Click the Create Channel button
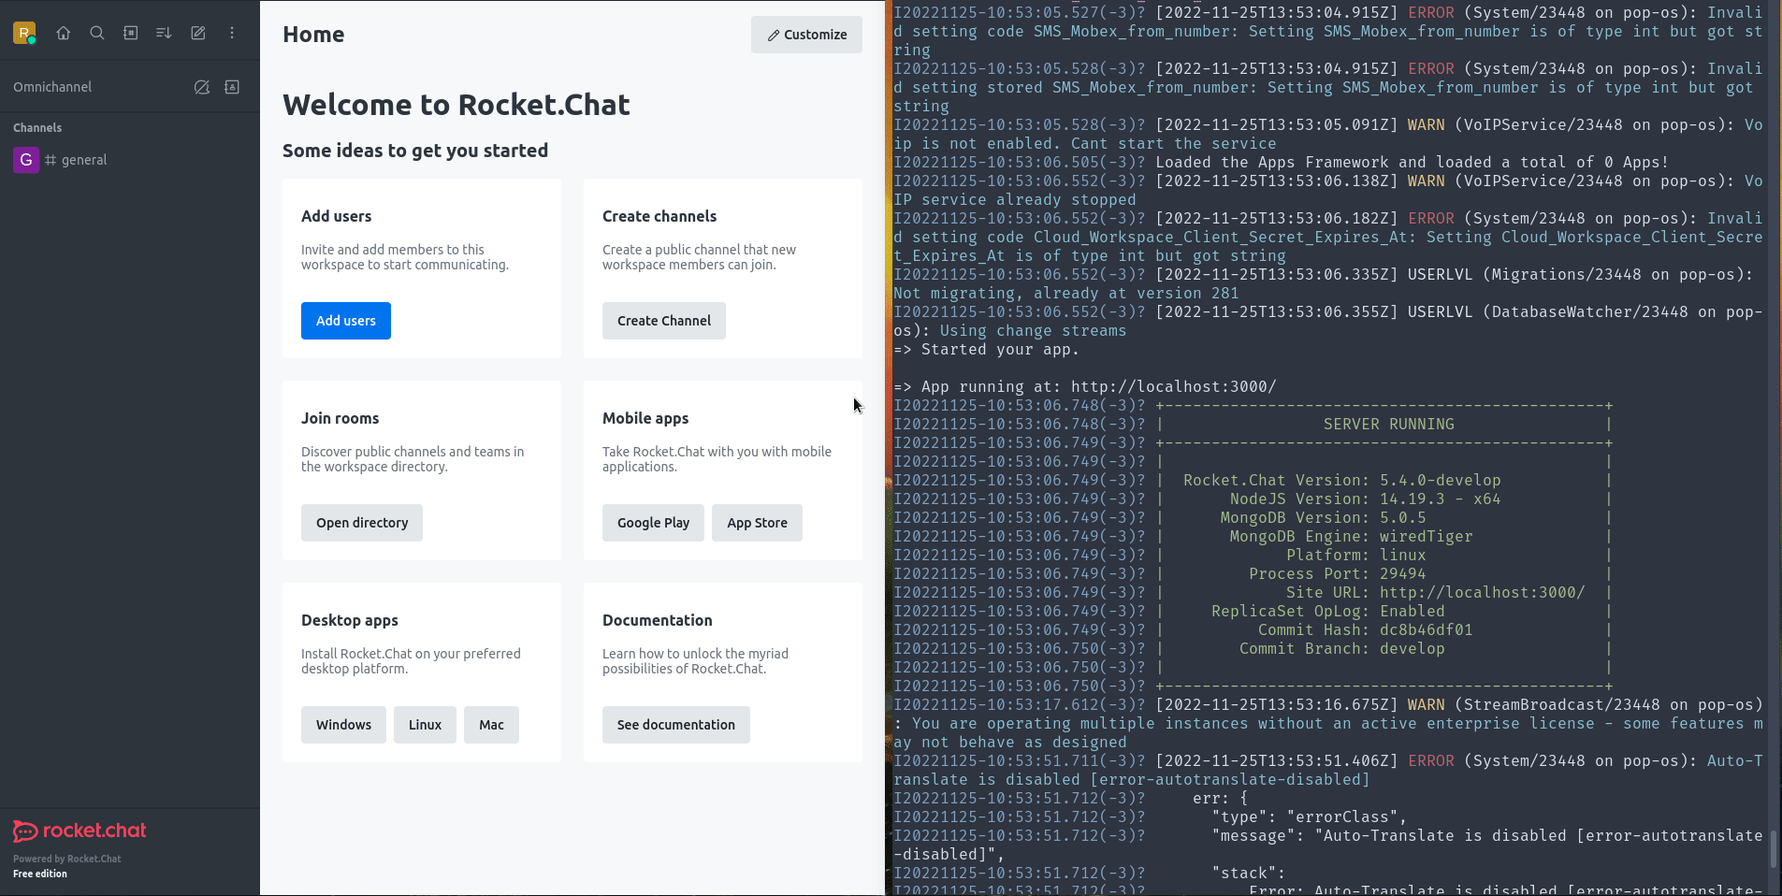The height and width of the screenshot is (896, 1782). click(663, 321)
